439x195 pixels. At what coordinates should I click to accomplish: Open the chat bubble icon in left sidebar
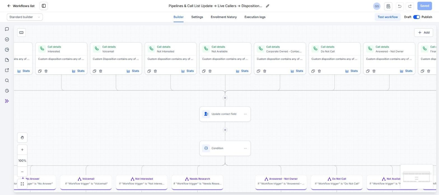pyautogui.click(x=7, y=29)
